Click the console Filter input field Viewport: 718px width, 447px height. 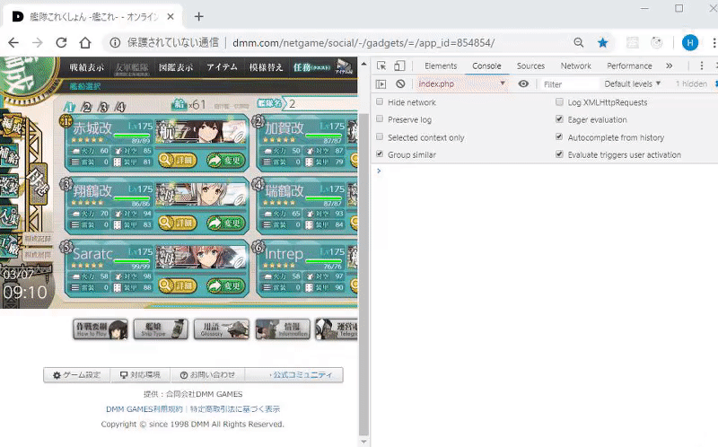pyautogui.click(x=569, y=84)
